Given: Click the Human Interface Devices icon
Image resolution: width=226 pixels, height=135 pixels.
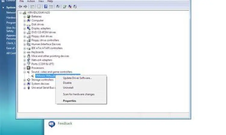Looking at the screenshot, I should [x=29, y=44].
